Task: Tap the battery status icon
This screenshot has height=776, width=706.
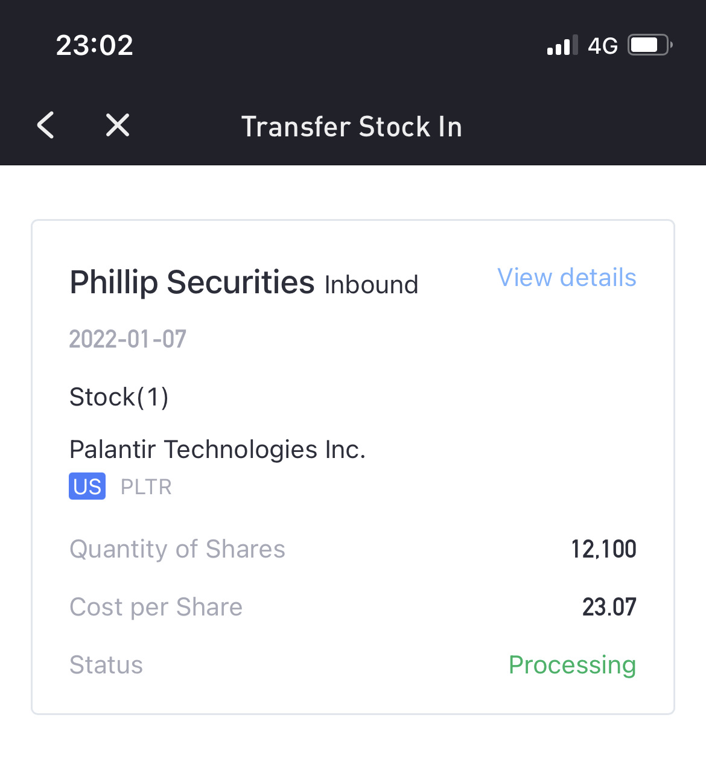Action: click(650, 45)
